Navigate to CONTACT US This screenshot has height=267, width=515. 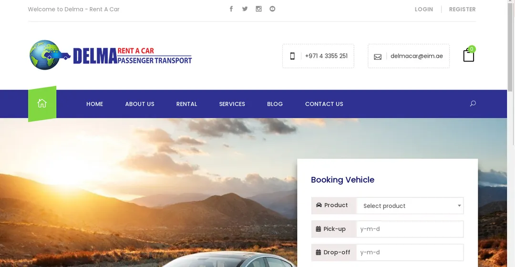tap(324, 104)
